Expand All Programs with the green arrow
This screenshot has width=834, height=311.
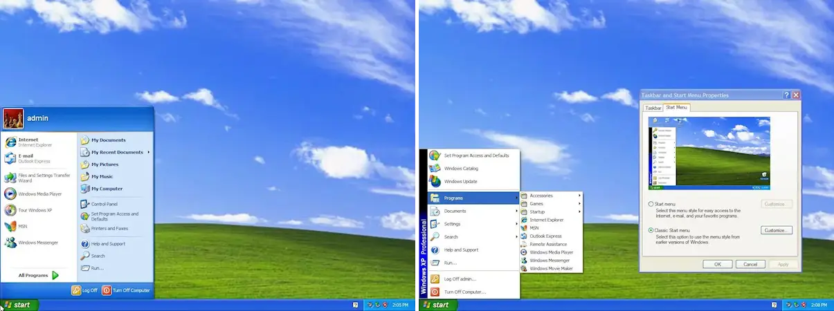point(55,275)
